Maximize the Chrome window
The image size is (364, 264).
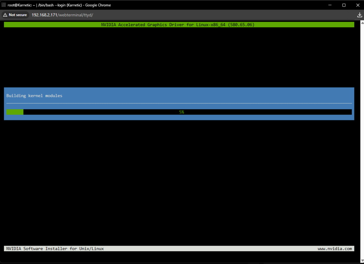coord(344,5)
